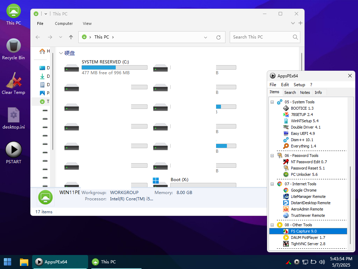Open AppsPEx64 Edit menu

click(x=285, y=85)
